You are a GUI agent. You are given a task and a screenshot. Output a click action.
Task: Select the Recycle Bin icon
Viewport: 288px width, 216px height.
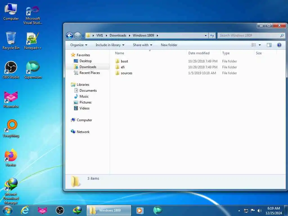pyautogui.click(x=11, y=41)
